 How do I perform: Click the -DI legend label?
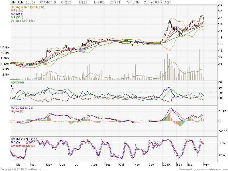[x=13, y=89]
